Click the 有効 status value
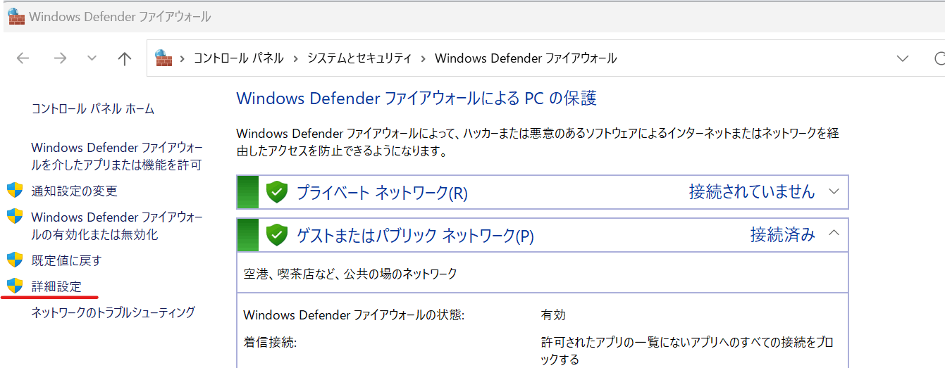Viewport: 945px width, 368px height. [x=553, y=315]
